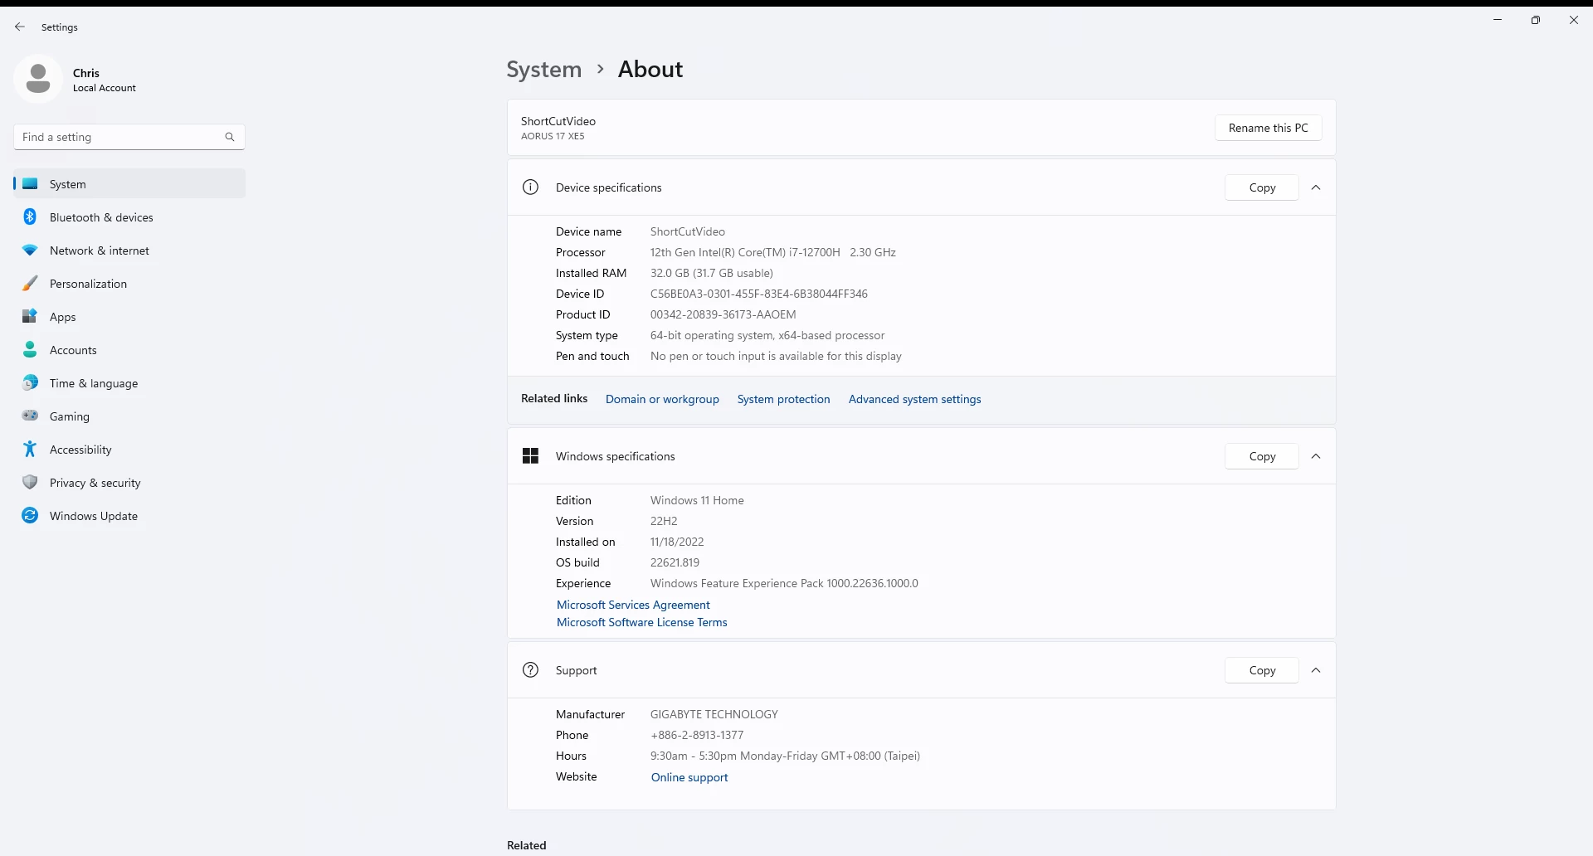Click the Network wifi icon
The image size is (1593, 856).
(x=30, y=250)
